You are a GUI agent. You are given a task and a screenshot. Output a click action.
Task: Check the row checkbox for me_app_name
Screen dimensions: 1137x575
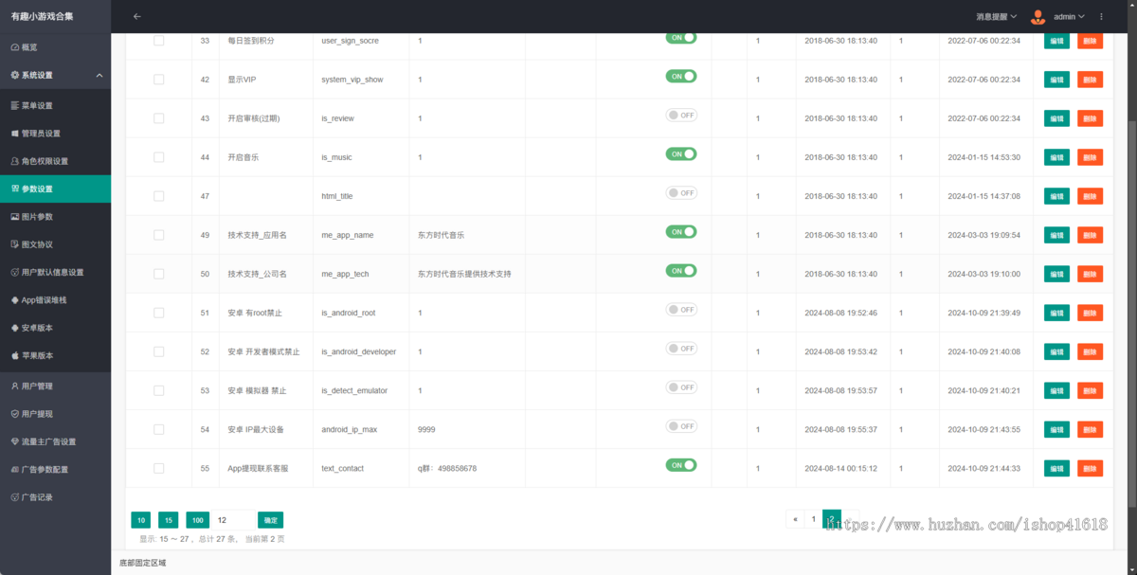click(159, 235)
